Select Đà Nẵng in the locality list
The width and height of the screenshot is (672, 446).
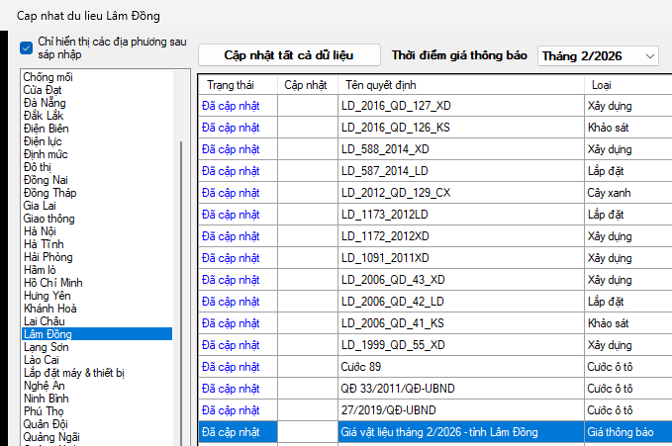click(46, 103)
